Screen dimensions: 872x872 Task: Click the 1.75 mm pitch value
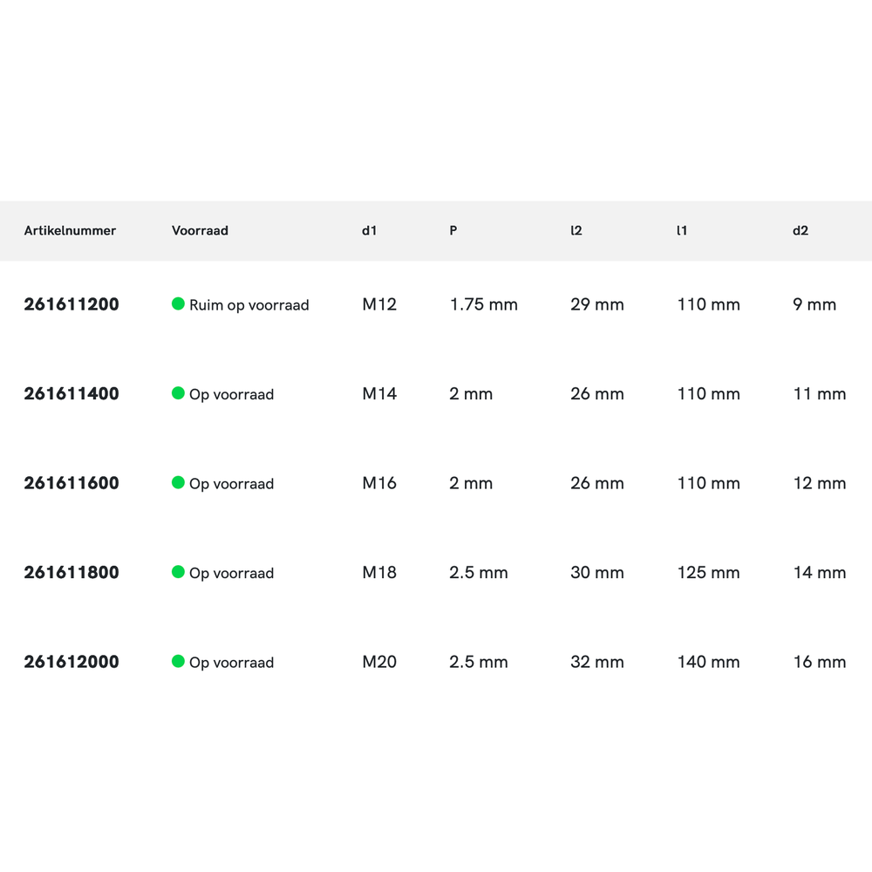coord(484,304)
